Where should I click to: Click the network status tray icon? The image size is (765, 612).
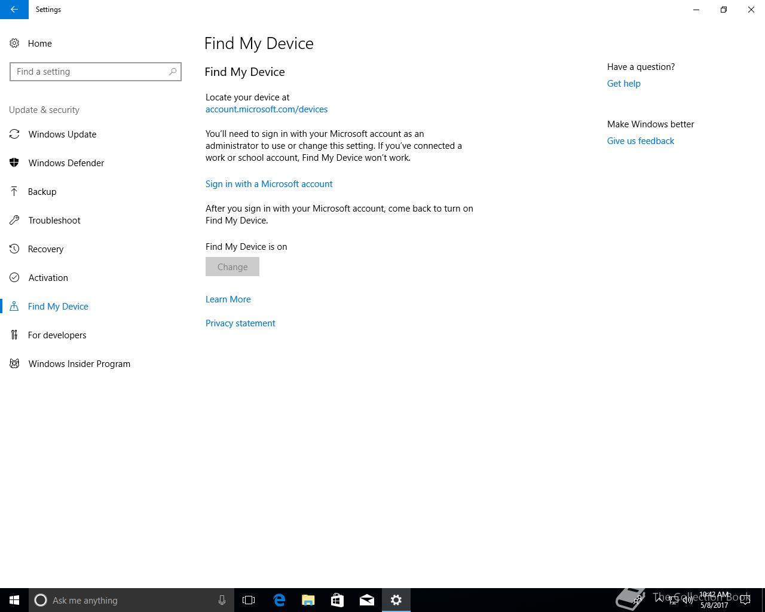674,600
